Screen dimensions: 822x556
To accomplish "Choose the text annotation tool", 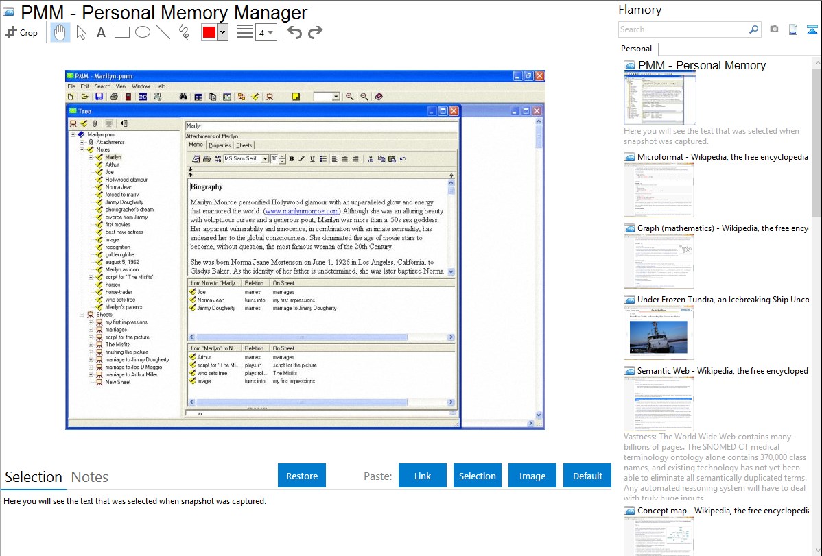I will [x=101, y=32].
